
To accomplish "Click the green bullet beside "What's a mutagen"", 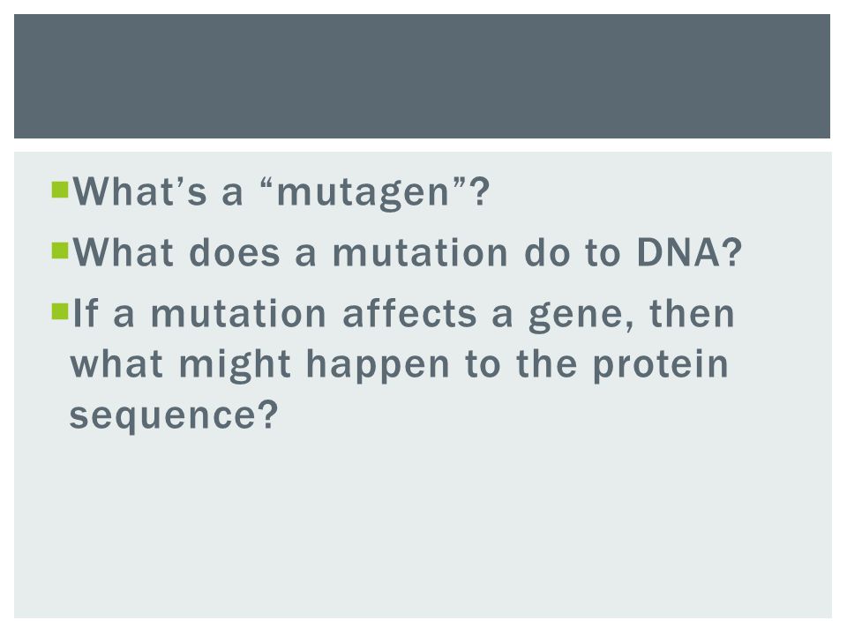I will 60,190.
